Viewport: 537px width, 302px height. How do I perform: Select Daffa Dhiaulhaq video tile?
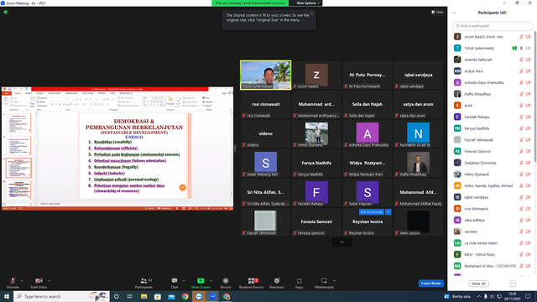pos(418,163)
